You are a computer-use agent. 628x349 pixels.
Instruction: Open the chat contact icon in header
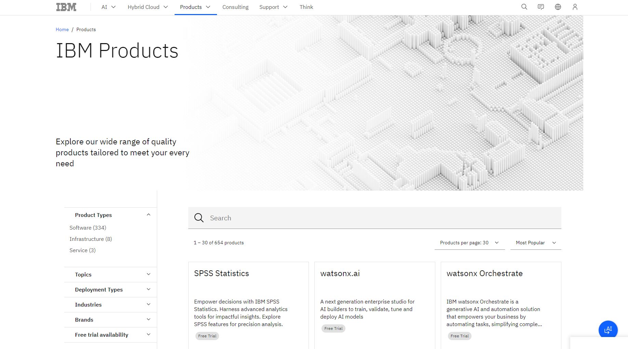point(541,7)
